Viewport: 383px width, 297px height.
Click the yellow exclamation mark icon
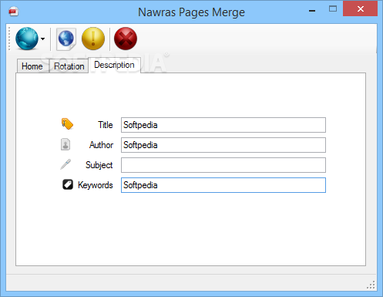pos(93,39)
